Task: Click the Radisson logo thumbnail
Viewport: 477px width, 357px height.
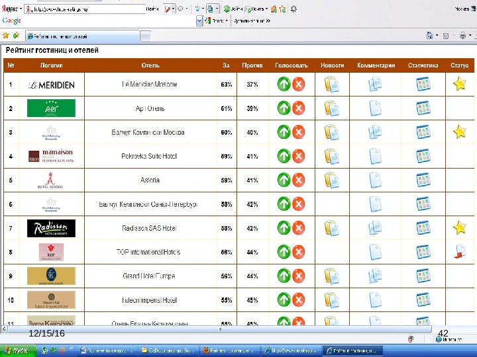Action: [51, 228]
